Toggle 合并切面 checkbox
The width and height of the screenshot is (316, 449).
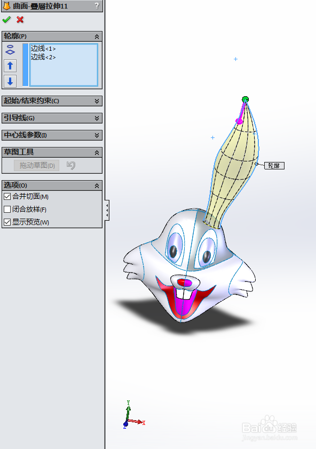[x=7, y=197]
